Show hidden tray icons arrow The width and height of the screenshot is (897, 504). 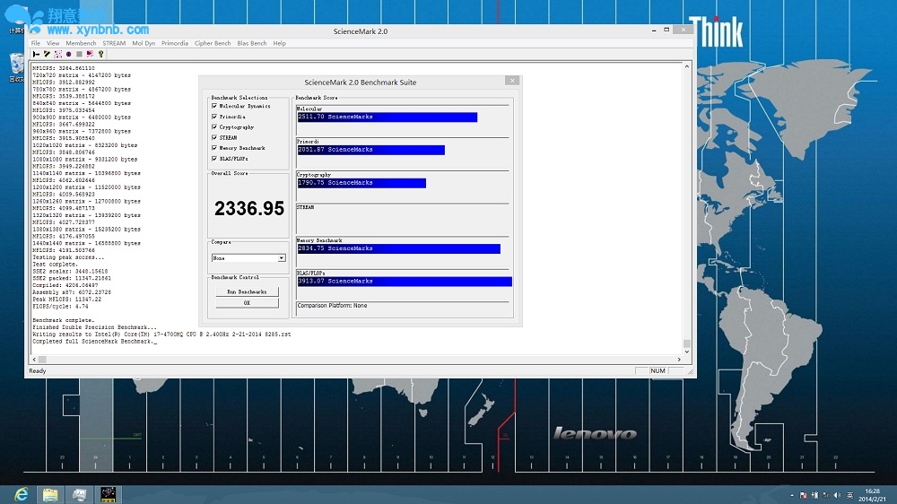point(792,495)
